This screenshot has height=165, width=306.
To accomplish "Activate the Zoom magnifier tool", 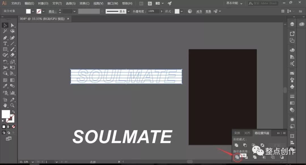I will [x=12, y=105].
